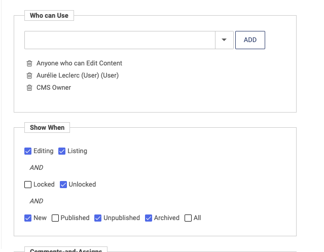Click the ADD button
The image size is (324, 252).
coord(250,40)
